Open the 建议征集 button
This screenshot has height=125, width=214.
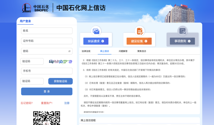coord(139,41)
